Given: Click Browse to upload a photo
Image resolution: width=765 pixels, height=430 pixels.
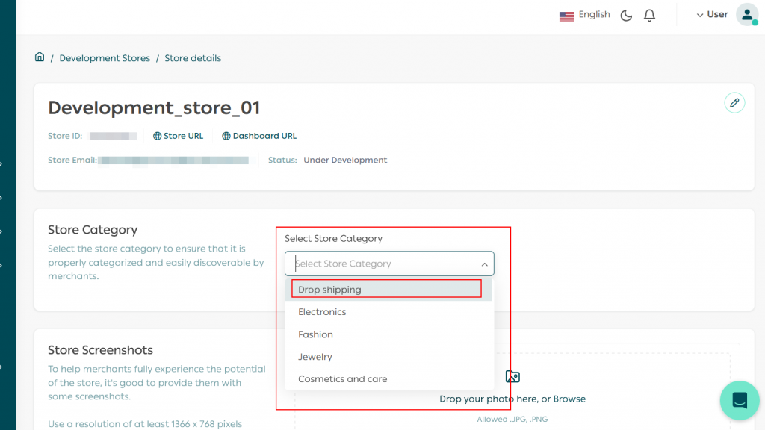Looking at the screenshot, I should click(569, 399).
